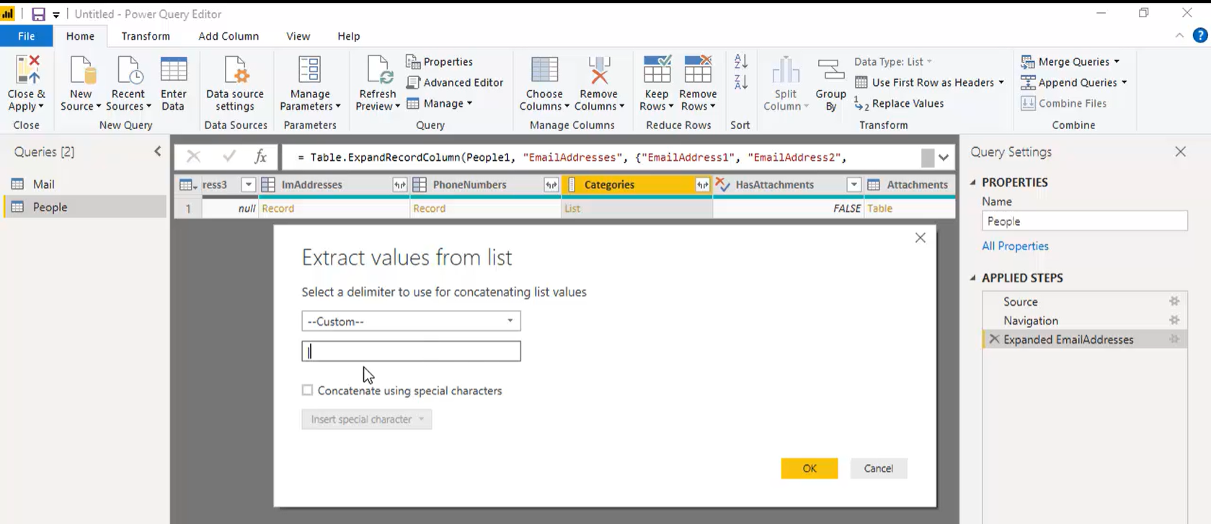Click the Choose Columns icon
1211x524 pixels.
click(544, 71)
